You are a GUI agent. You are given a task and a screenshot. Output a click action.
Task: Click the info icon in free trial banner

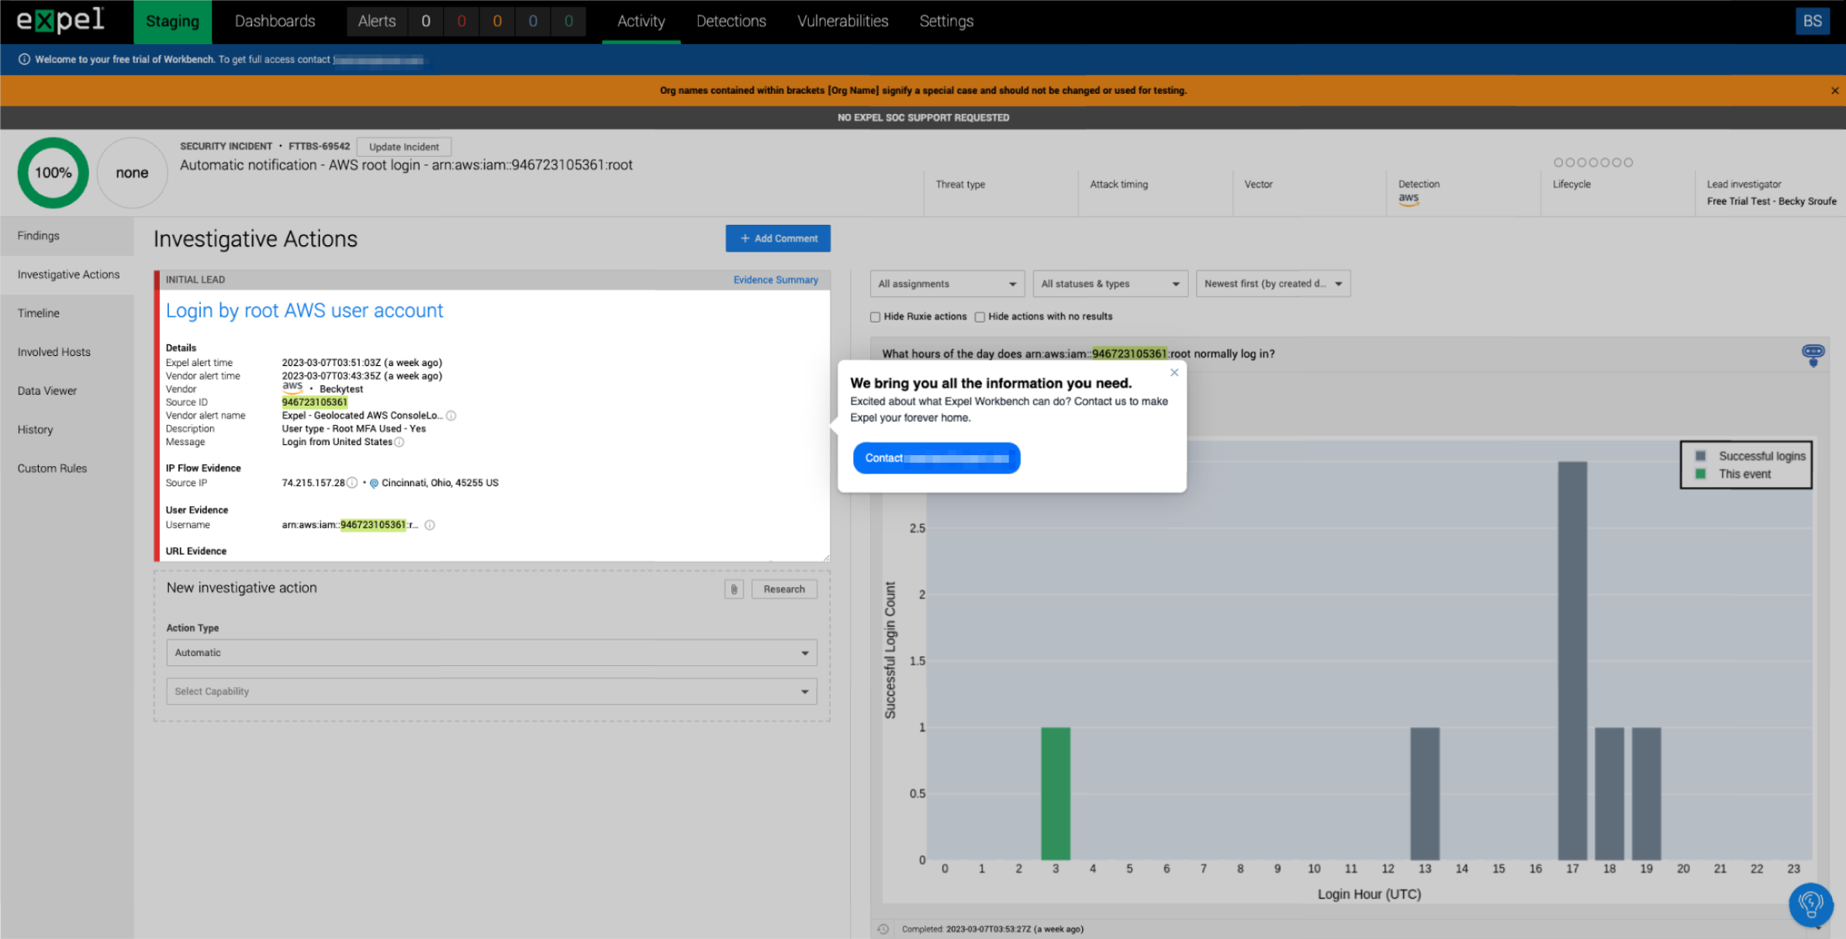click(24, 60)
